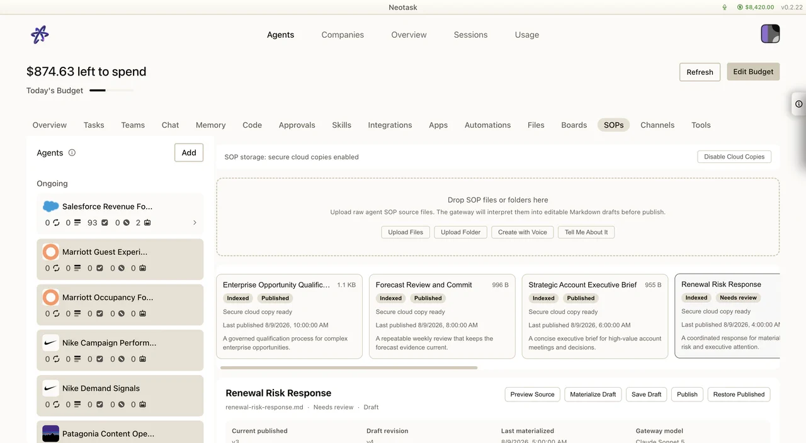Open the Forecast Review and Commit card
Screen dimensions: 806x443
tap(442, 317)
